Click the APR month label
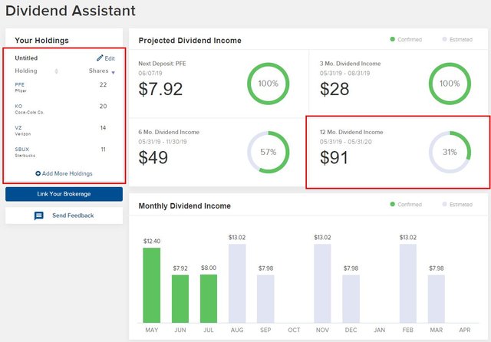This screenshot has height=342, width=491. pyautogui.click(x=465, y=330)
